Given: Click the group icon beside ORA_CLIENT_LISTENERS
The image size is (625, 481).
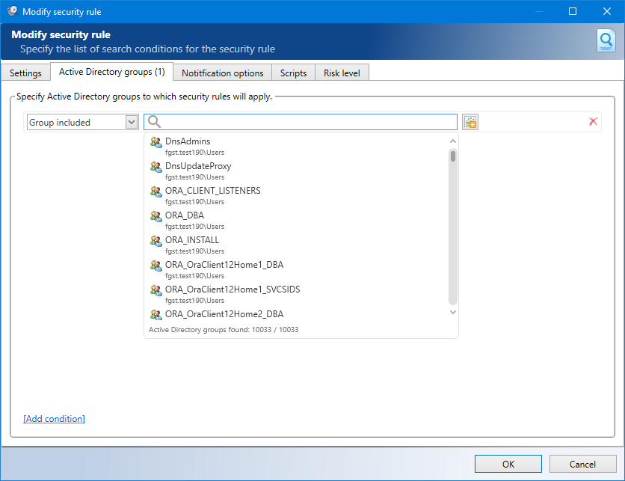Looking at the screenshot, I should pos(156,191).
